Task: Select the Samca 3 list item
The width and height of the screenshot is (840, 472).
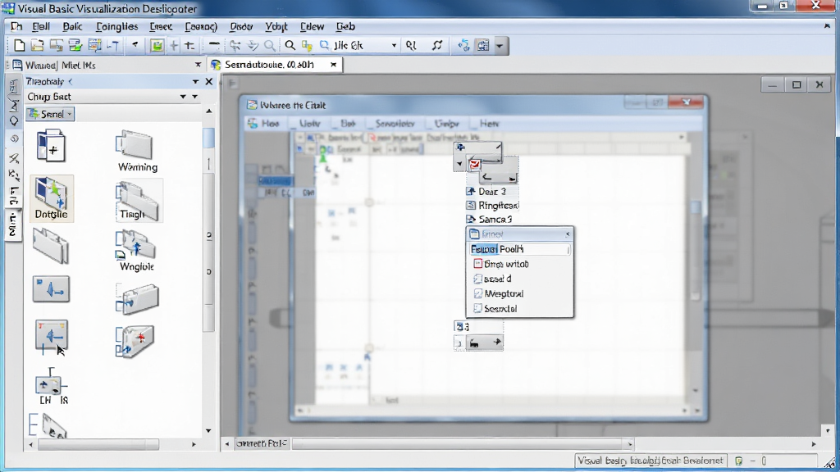Action: tap(489, 220)
